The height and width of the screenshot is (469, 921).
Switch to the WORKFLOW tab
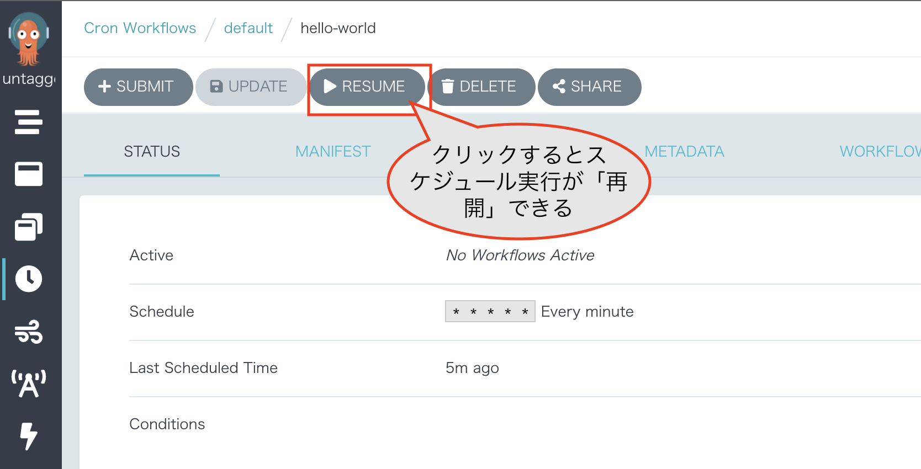pyautogui.click(x=880, y=151)
